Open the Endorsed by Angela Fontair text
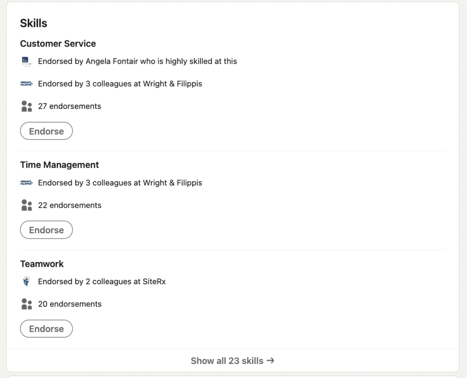 point(137,61)
